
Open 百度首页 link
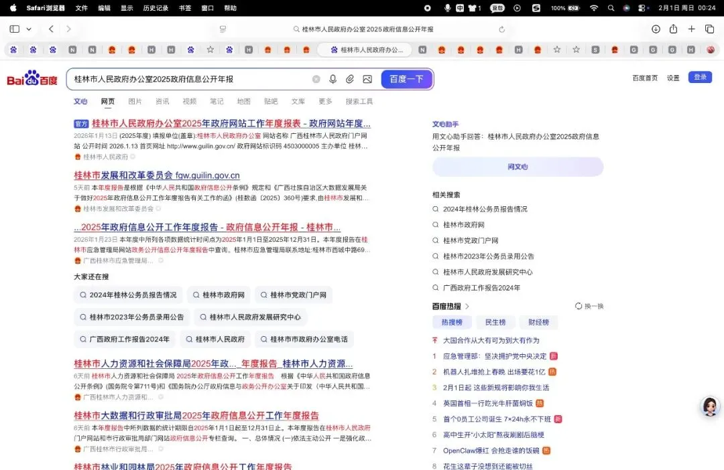coord(645,78)
